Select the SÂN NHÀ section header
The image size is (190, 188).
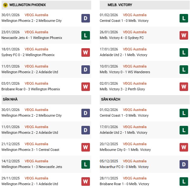10,99
